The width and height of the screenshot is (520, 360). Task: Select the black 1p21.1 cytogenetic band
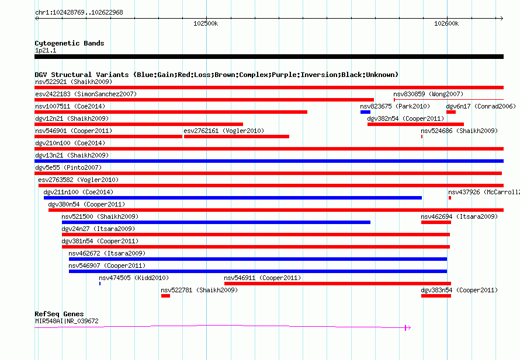269,57
